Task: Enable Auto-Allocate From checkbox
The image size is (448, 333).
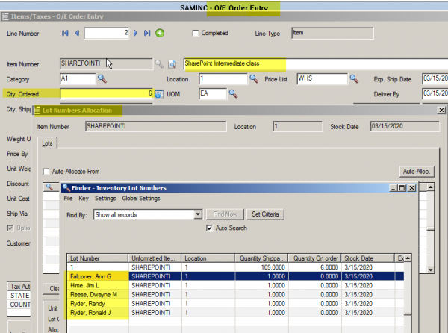Action: pyautogui.click(x=46, y=172)
